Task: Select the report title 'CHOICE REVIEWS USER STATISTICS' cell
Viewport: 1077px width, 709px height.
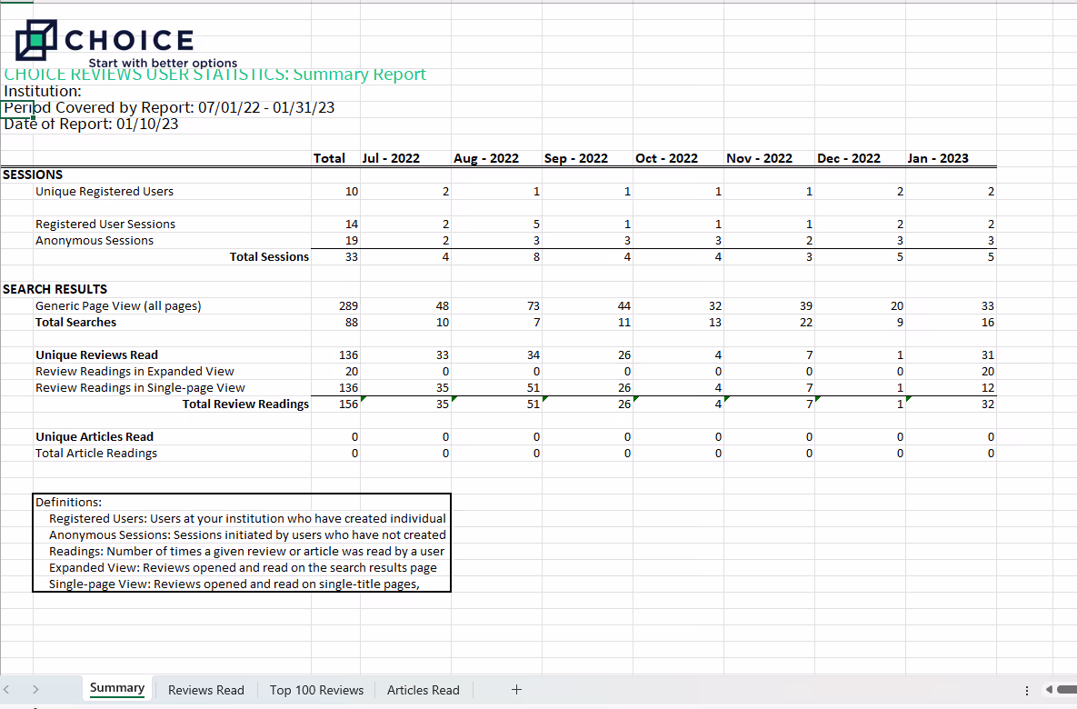Action: pyautogui.click(x=215, y=75)
